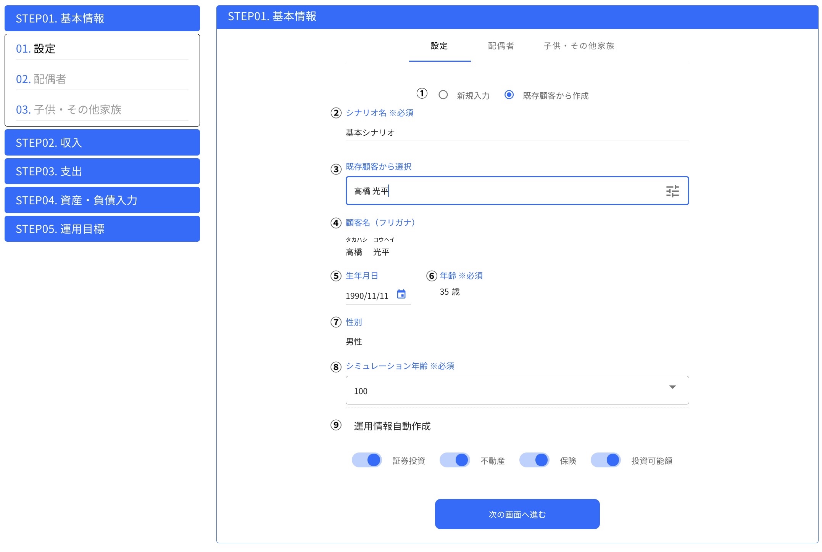Screen dimensions: 822x552
Task: Toggle the 不動産 switch
Action: click(x=455, y=460)
